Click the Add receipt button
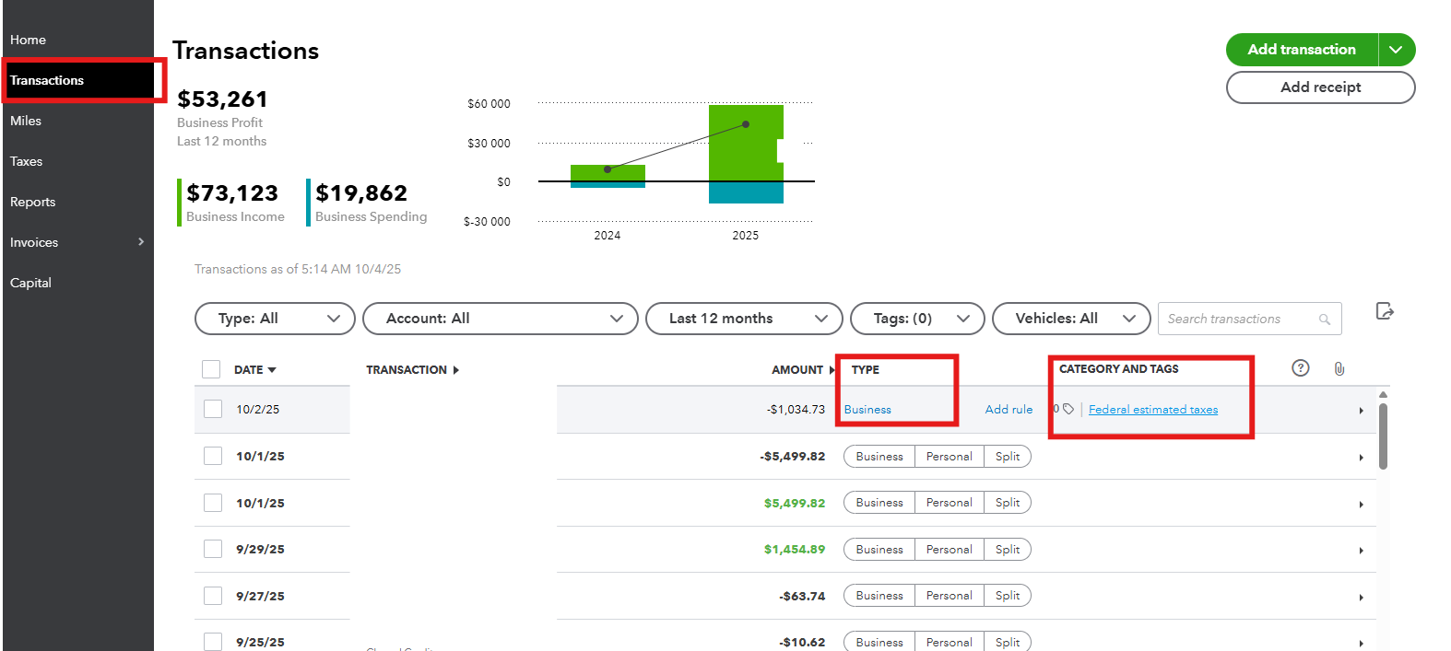 click(1319, 87)
